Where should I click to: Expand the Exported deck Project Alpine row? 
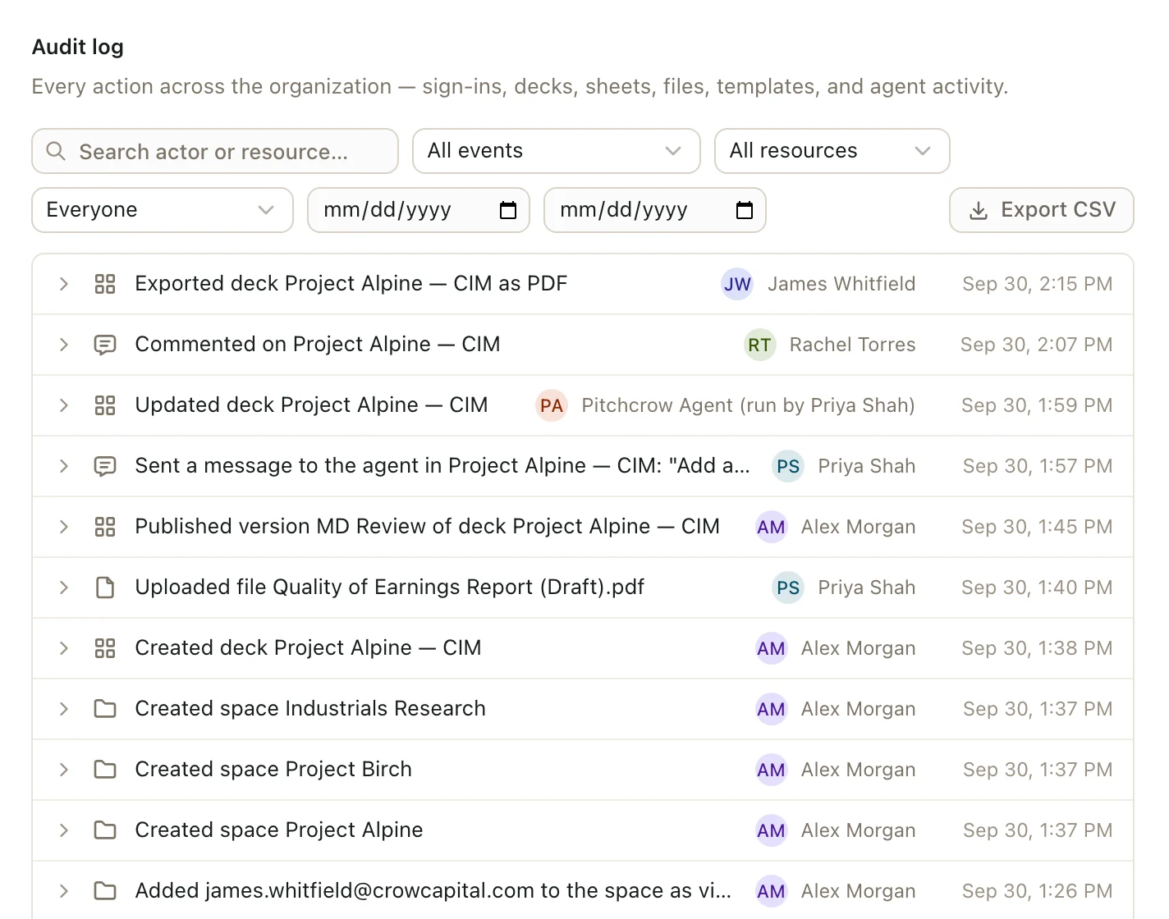64,284
